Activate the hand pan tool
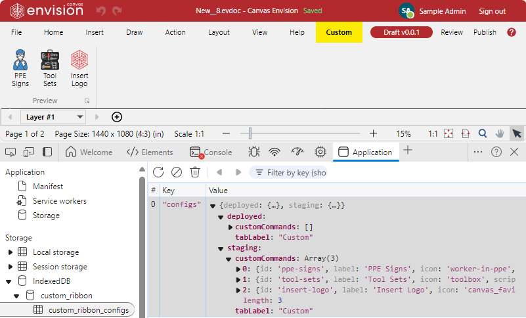 coord(500,133)
